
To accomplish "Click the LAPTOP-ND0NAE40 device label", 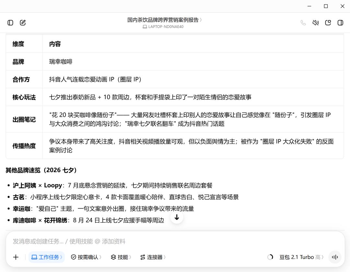I will pos(163,27).
